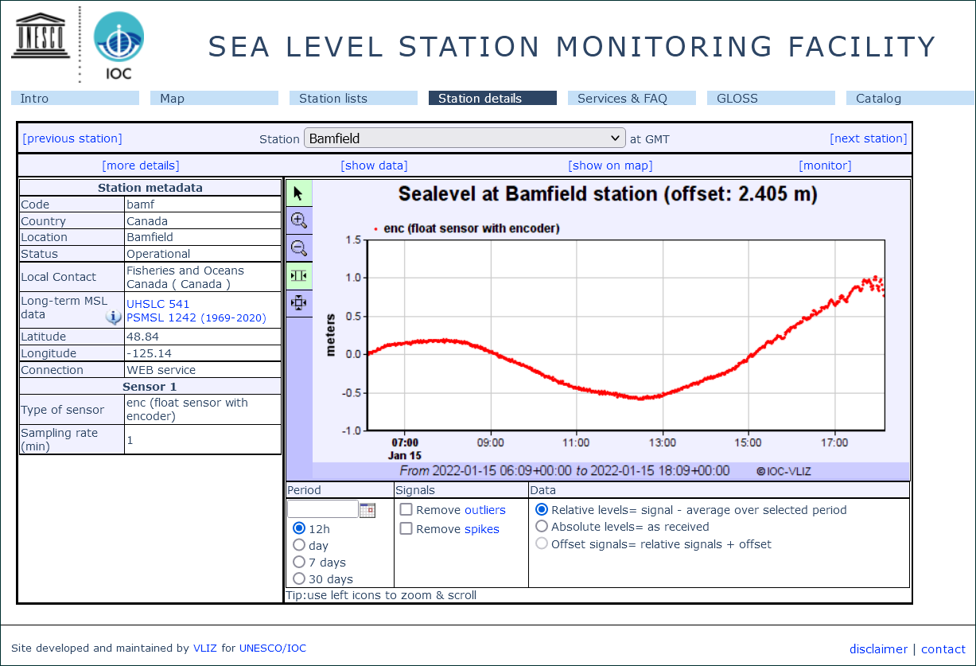Viewport: 976px width, 666px height.
Task: Activate the zoom out chart tool
Action: (299, 247)
